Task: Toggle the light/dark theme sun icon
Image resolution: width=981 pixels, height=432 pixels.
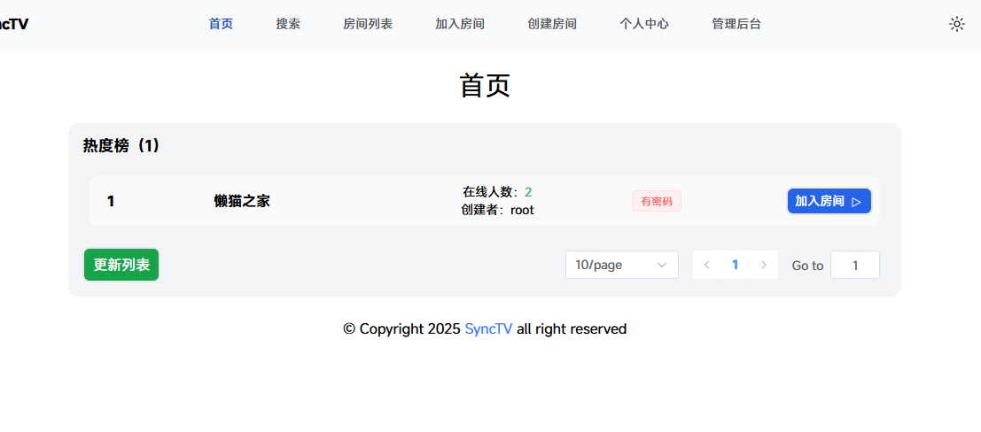Action: (x=956, y=25)
